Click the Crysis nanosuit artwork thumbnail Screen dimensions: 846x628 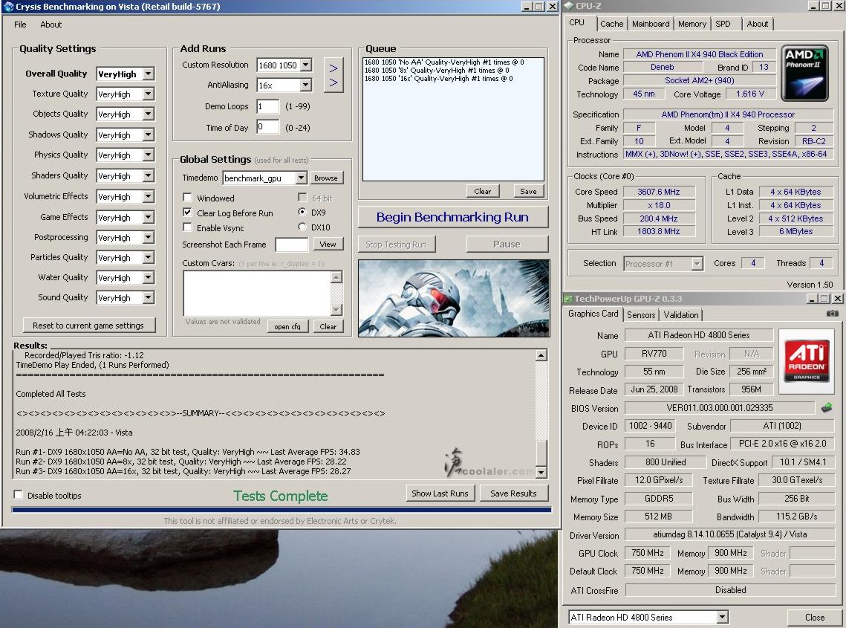pyautogui.click(x=454, y=298)
